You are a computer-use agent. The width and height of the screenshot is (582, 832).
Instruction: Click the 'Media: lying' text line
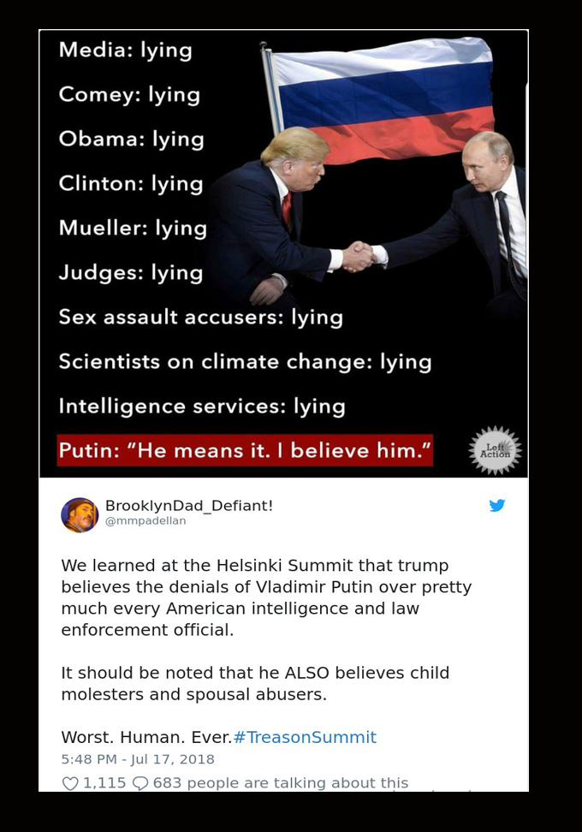[x=126, y=51]
